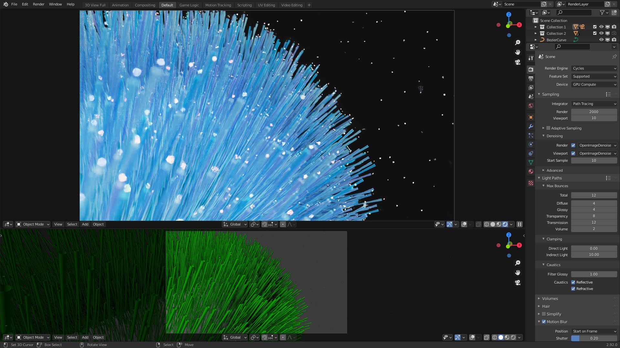This screenshot has height=348, width=620.
Task: Open the Render Engine dropdown
Action: (594, 68)
